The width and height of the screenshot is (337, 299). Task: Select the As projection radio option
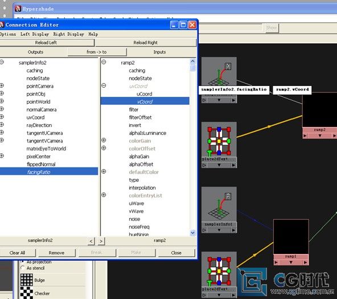coord(23,261)
